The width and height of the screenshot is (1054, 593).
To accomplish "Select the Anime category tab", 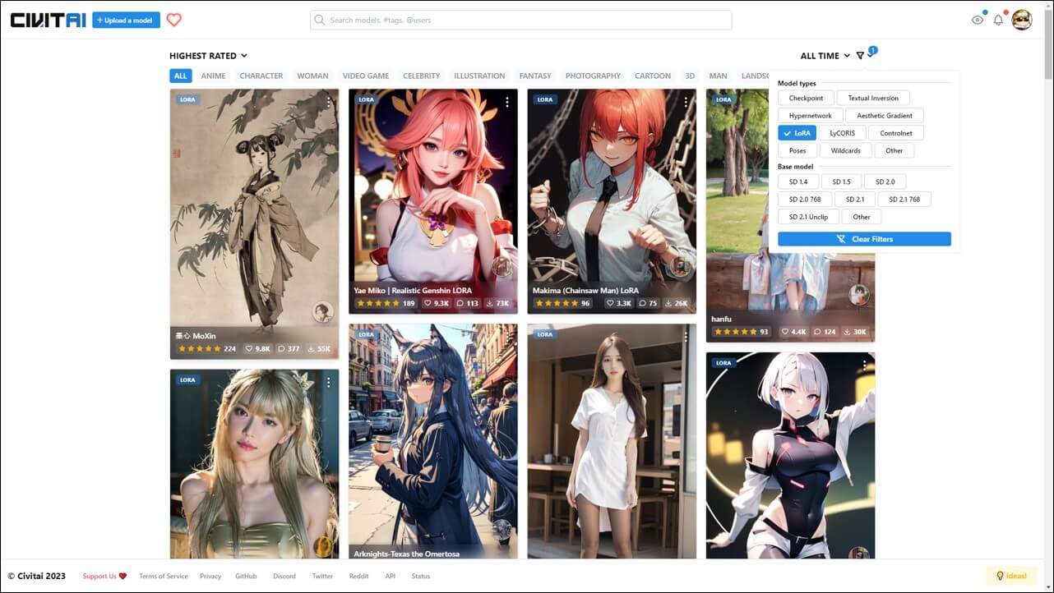I will click(x=213, y=76).
